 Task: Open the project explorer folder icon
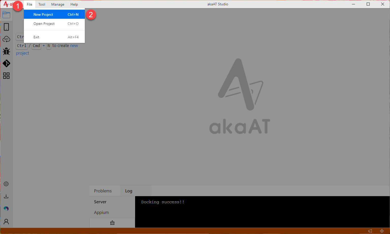click(x=6, y=15)
